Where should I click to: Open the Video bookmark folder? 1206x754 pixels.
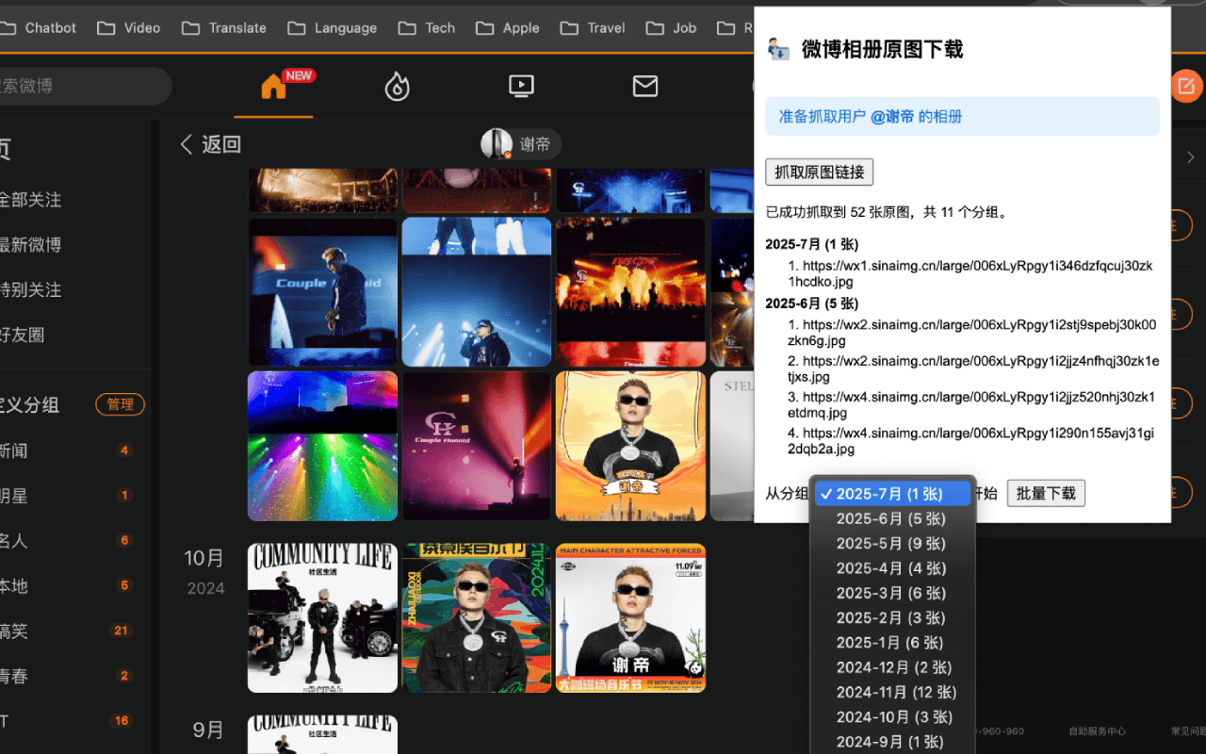click(129, 28)
